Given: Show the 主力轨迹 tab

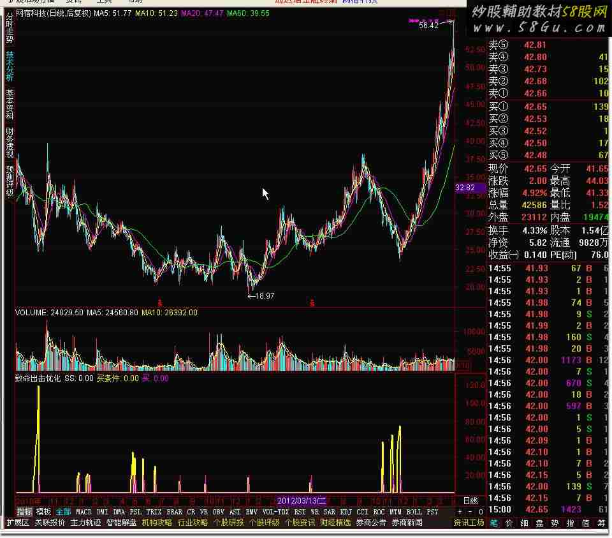Looking at the screenshot, I should 85,523.
